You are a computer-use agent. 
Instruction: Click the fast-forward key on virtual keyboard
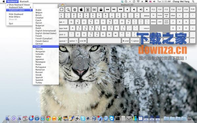click(x=120, y=10)
